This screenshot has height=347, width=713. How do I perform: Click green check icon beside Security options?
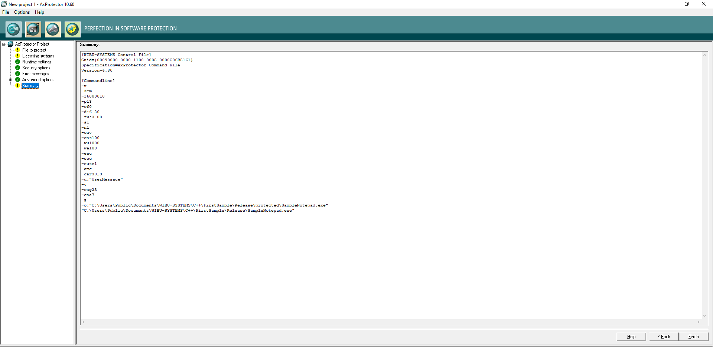(x=17, y=68)
